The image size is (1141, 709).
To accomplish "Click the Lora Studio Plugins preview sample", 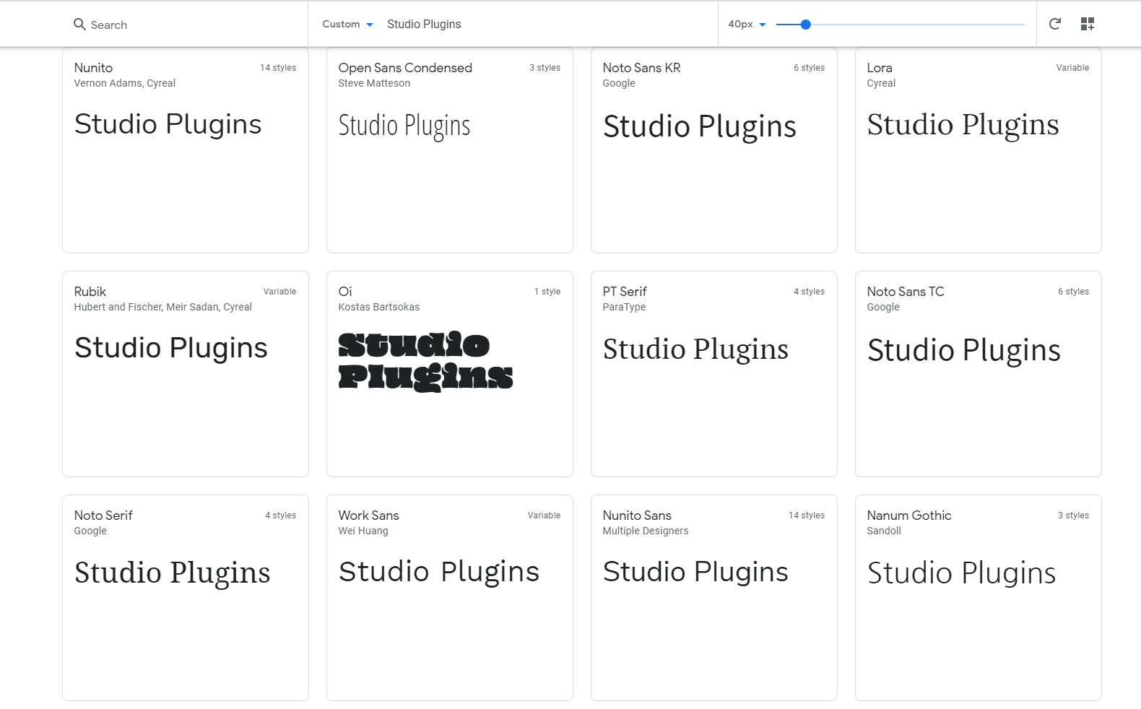I will pyautogui.click(x=963, y=126).
